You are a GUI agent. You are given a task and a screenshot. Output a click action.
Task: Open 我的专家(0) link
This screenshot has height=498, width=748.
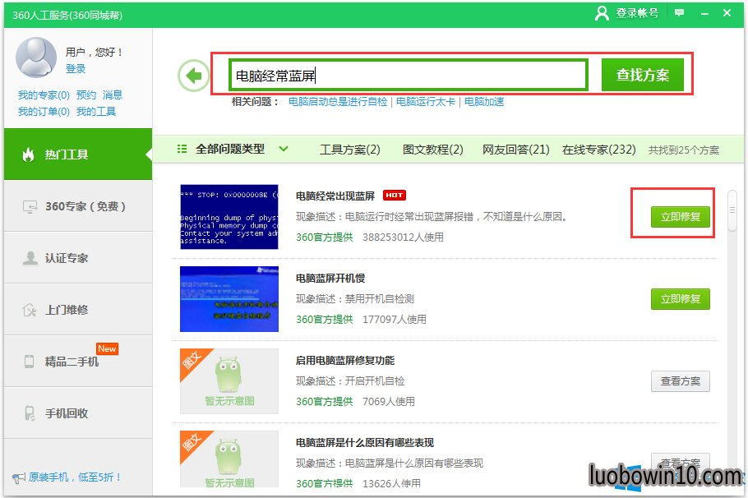pos(44,95)
